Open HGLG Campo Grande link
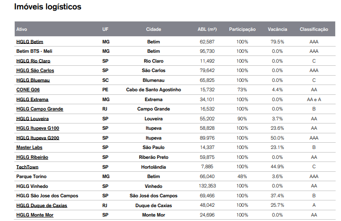Image resolution: width=341 pixels, height=221 pixels. point(40,109)
